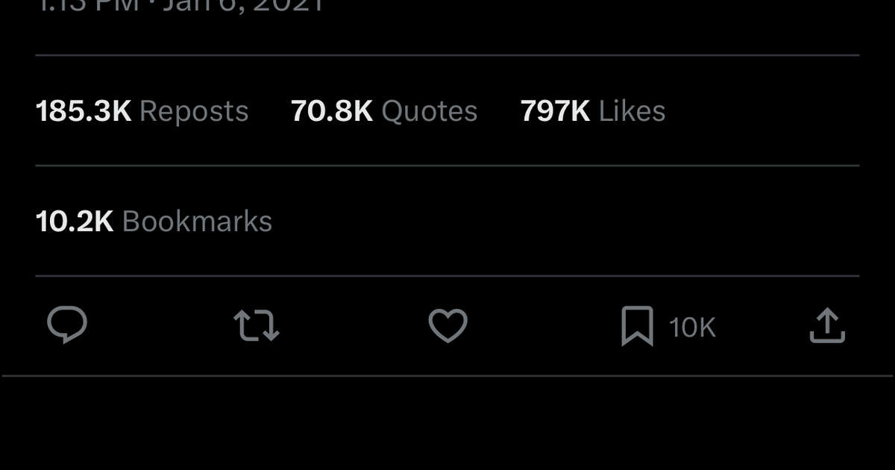Click the reply speech bubble icon
Image resolution: width=895 pixels, height=470 pixels.
tap(67, 326)
